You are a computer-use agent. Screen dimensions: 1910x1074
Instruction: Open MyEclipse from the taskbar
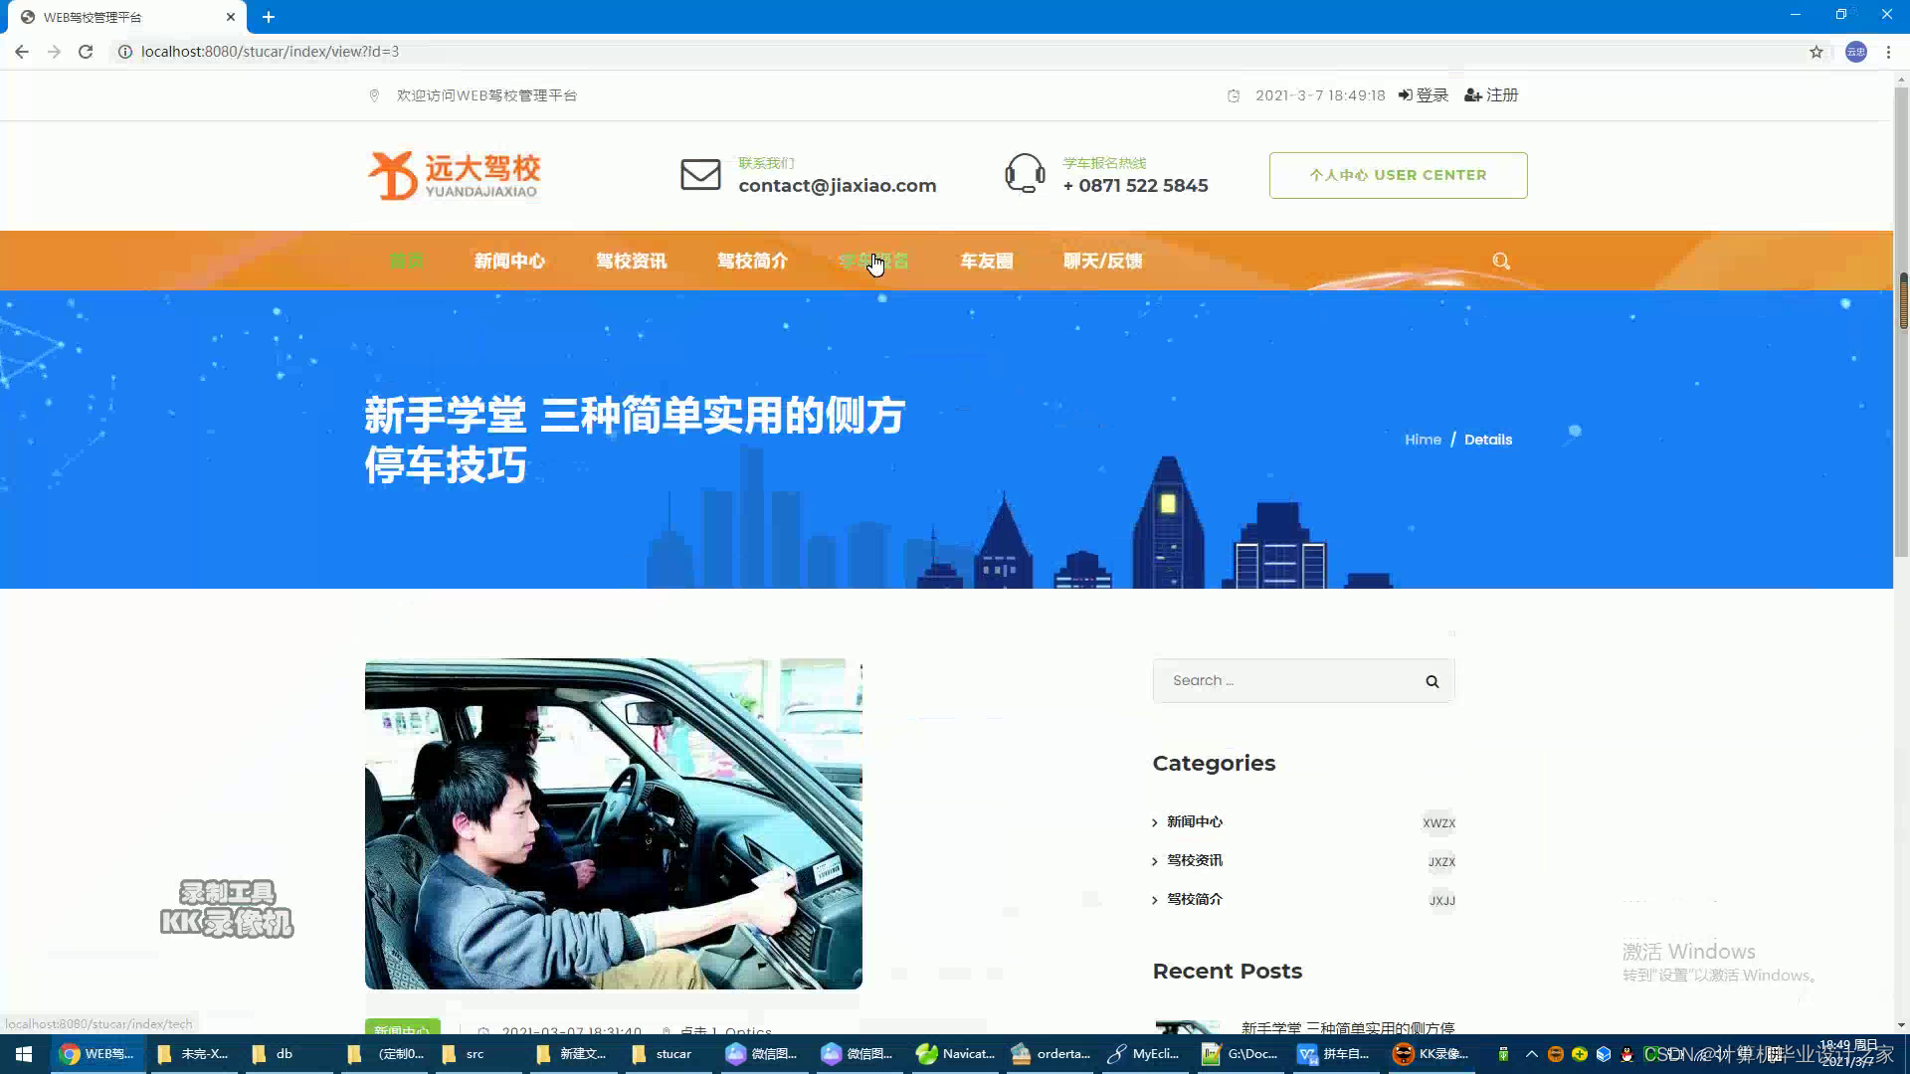[1144, 1054]
